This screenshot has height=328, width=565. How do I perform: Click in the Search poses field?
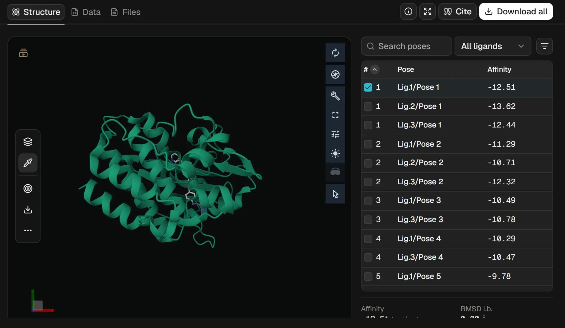[x=406, y=46]
